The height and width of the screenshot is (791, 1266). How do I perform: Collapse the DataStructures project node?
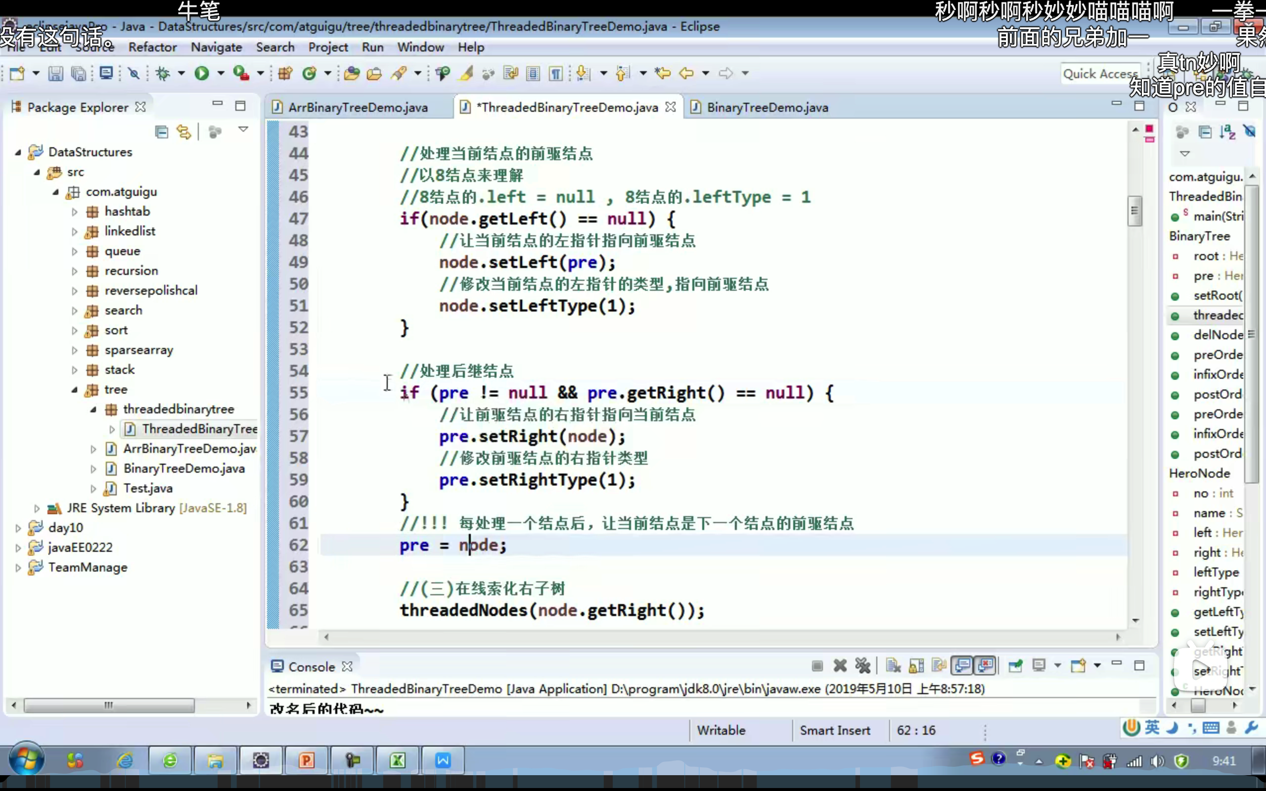tap(18, 152)
